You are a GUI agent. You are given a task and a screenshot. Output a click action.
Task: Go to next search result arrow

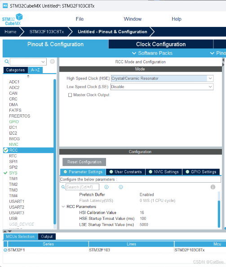click(121, 187)
